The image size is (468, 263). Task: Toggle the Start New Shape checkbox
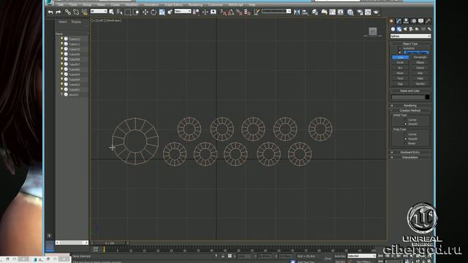(x=399, y=52)
